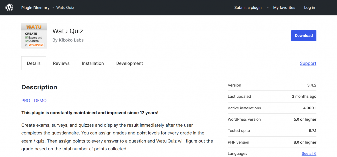
Task: Click Watu Quiz breadcrumb in header
Action: (65, 8)
